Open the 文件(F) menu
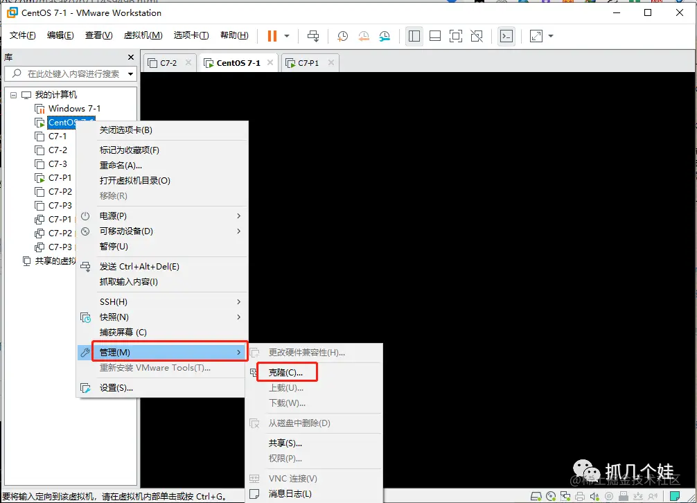The image size is (697, 503). tap(22, 35)
